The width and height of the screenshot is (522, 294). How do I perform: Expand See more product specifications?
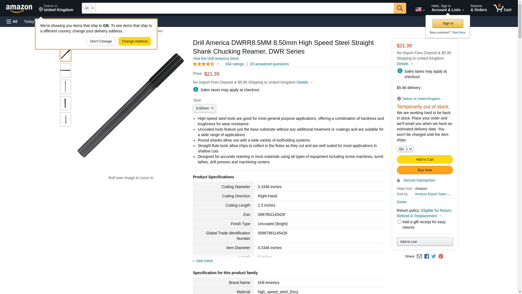click(x=204, y=261)
